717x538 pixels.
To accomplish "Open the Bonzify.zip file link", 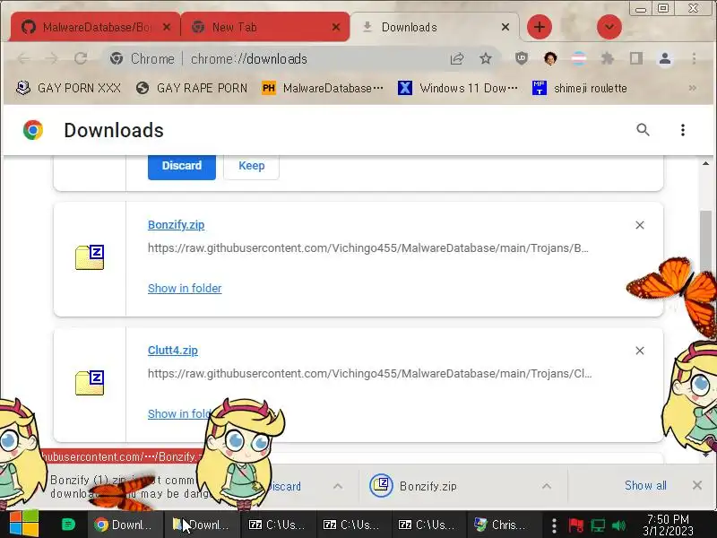I will point(176,225).
